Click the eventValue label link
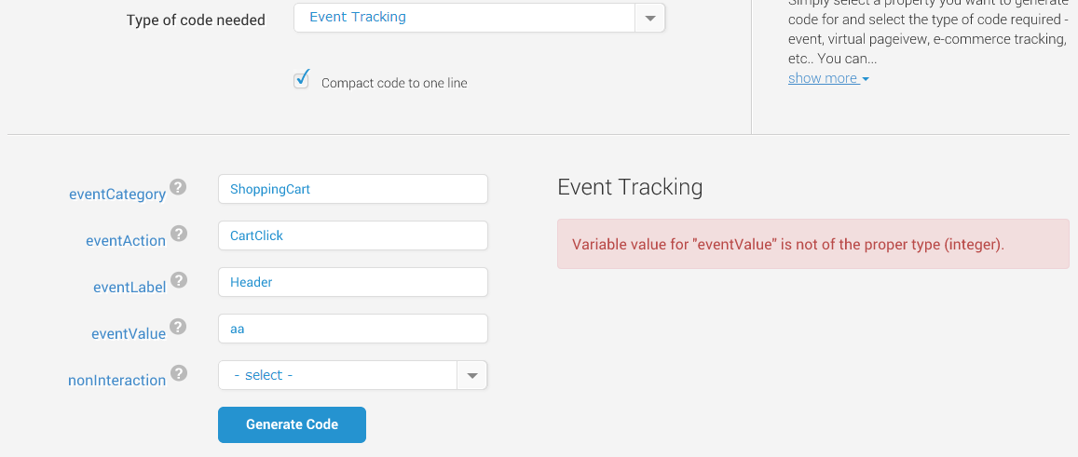The width and height of the screenshot is (1078, 457). click(129, 334)
